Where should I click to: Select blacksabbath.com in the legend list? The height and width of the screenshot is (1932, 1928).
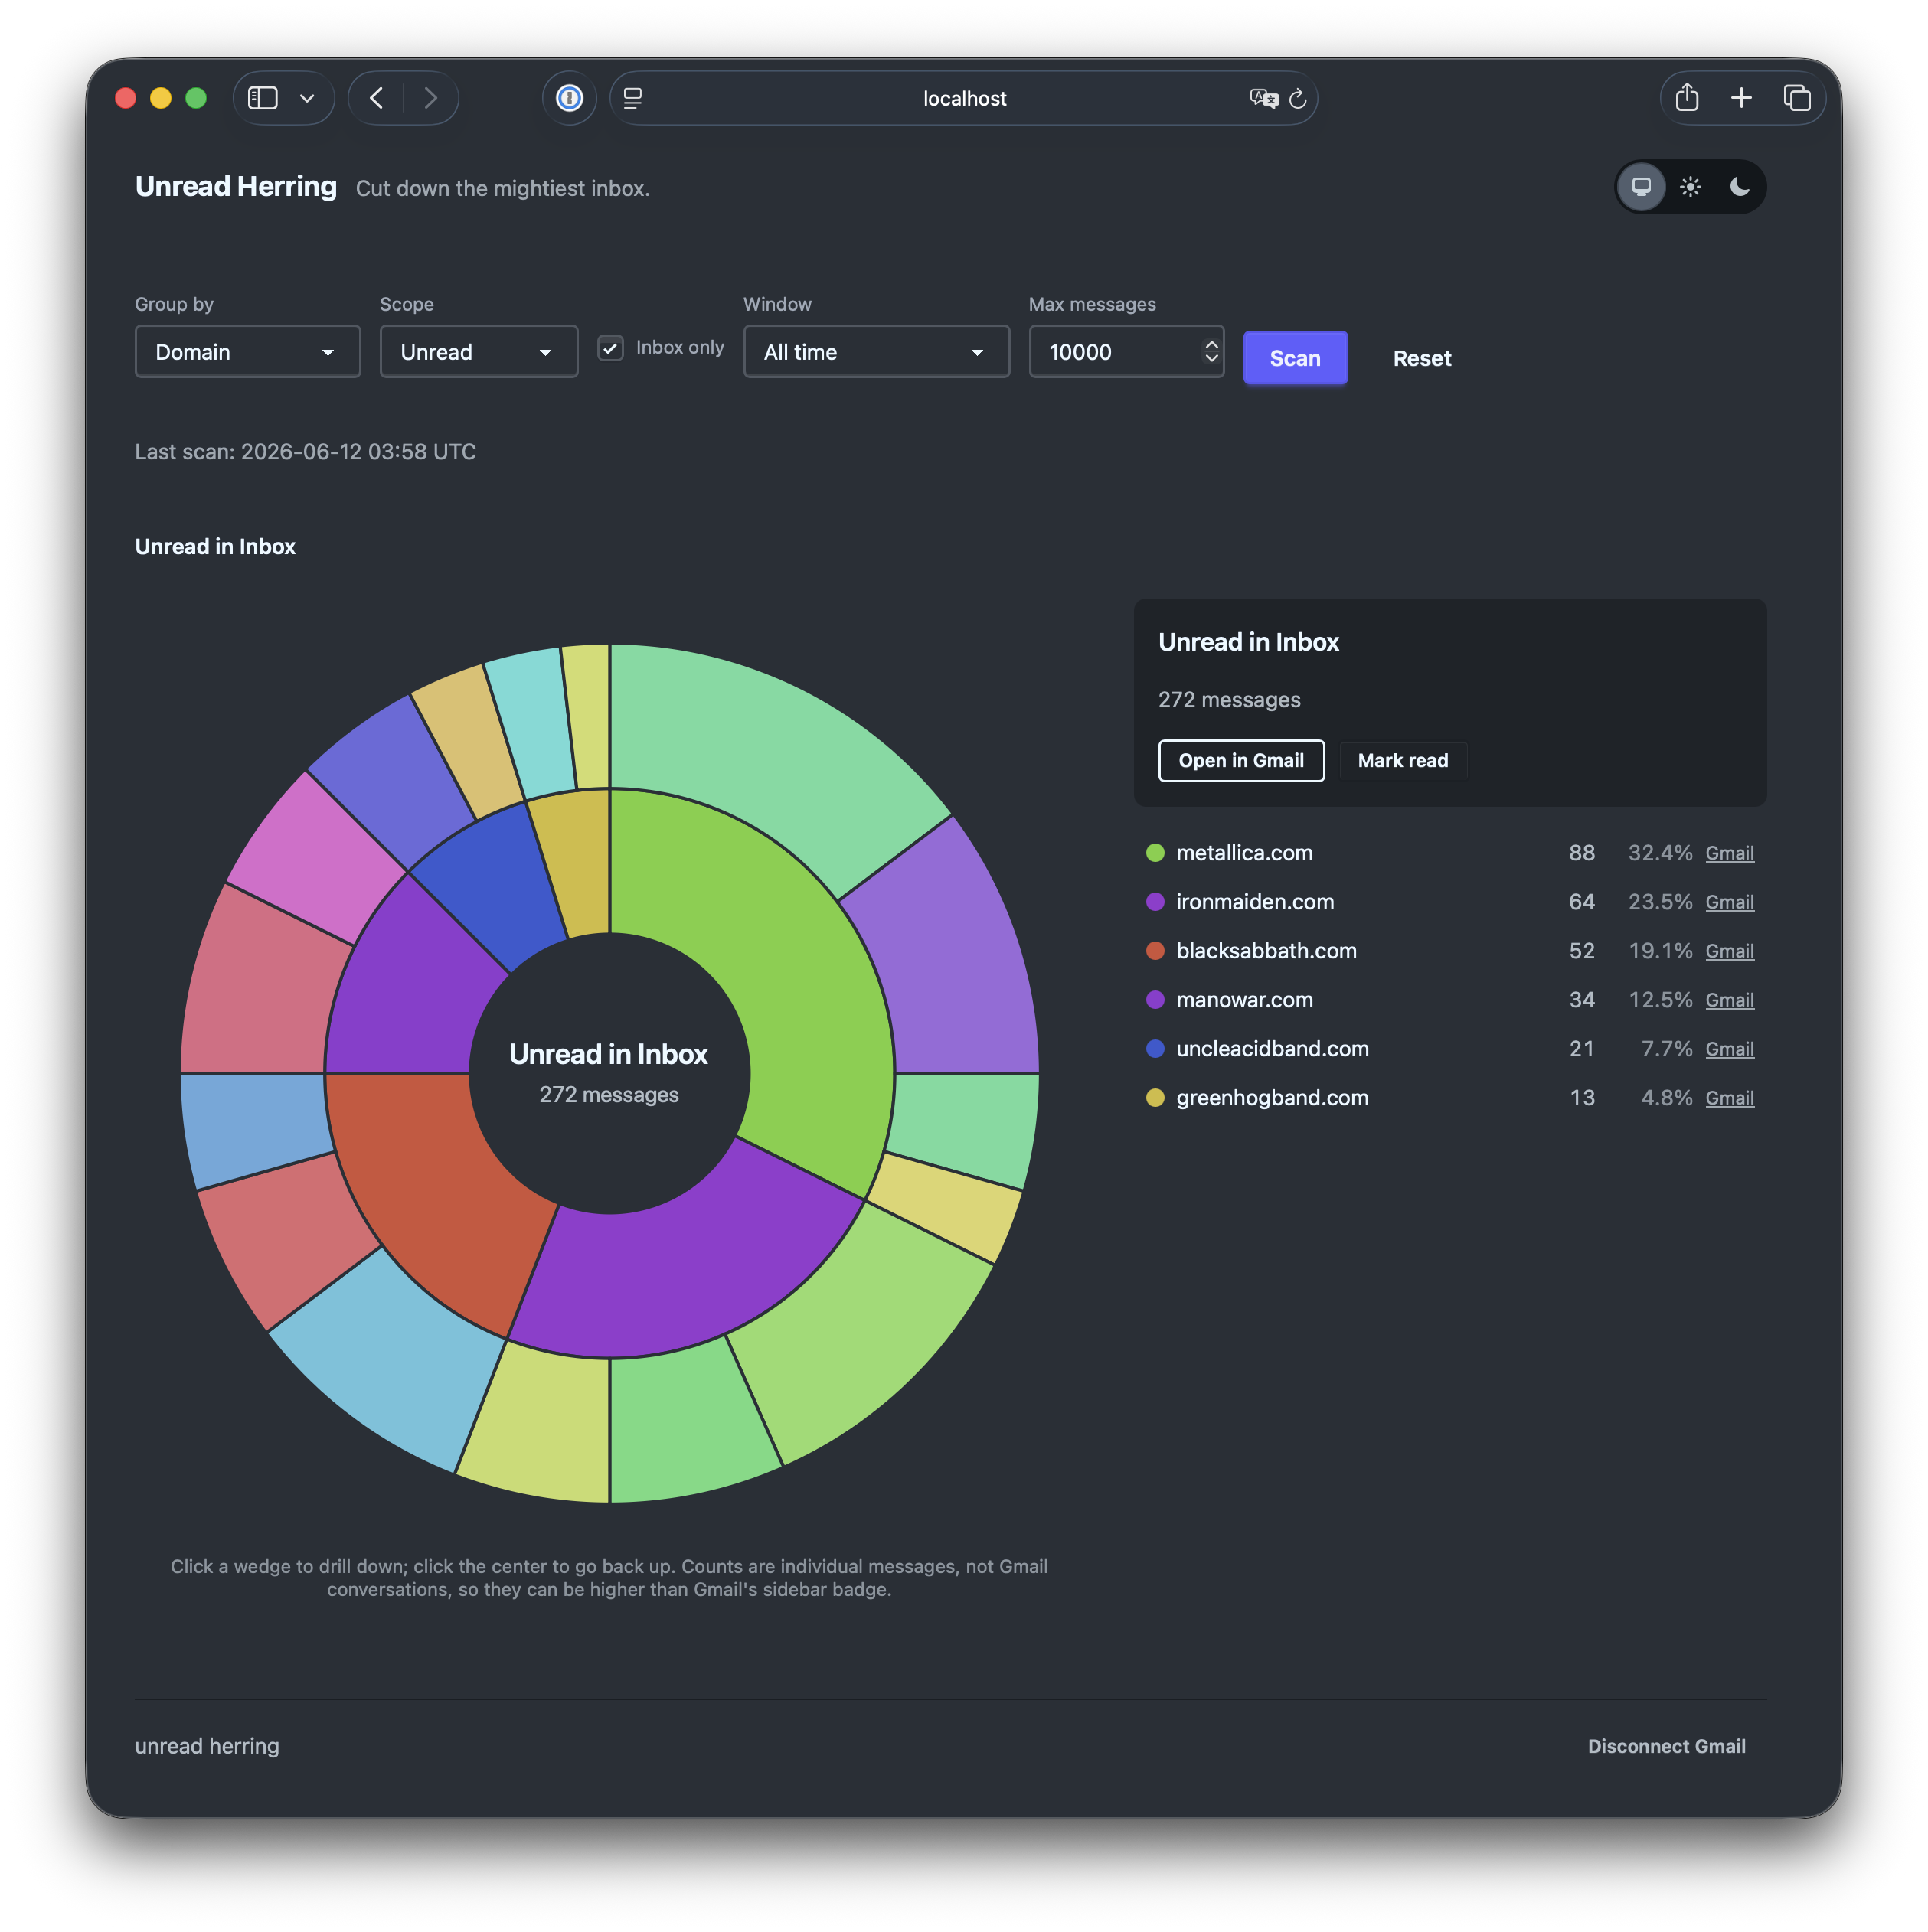click(x=1266, y=951)
